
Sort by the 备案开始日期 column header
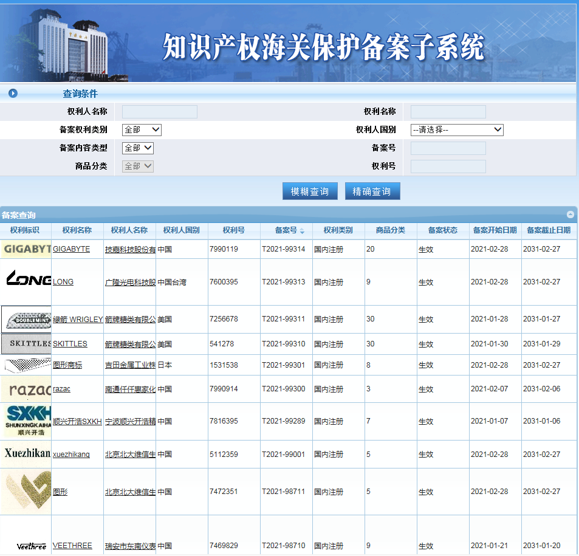coord(495,230)
